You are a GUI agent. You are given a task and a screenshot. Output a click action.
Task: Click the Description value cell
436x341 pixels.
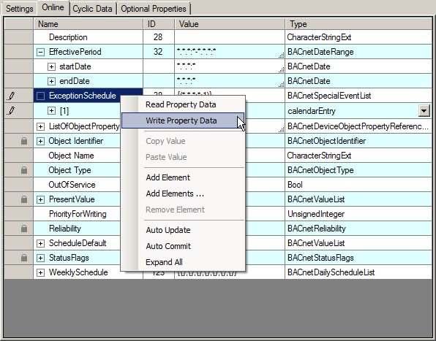(x=230, y=37)
